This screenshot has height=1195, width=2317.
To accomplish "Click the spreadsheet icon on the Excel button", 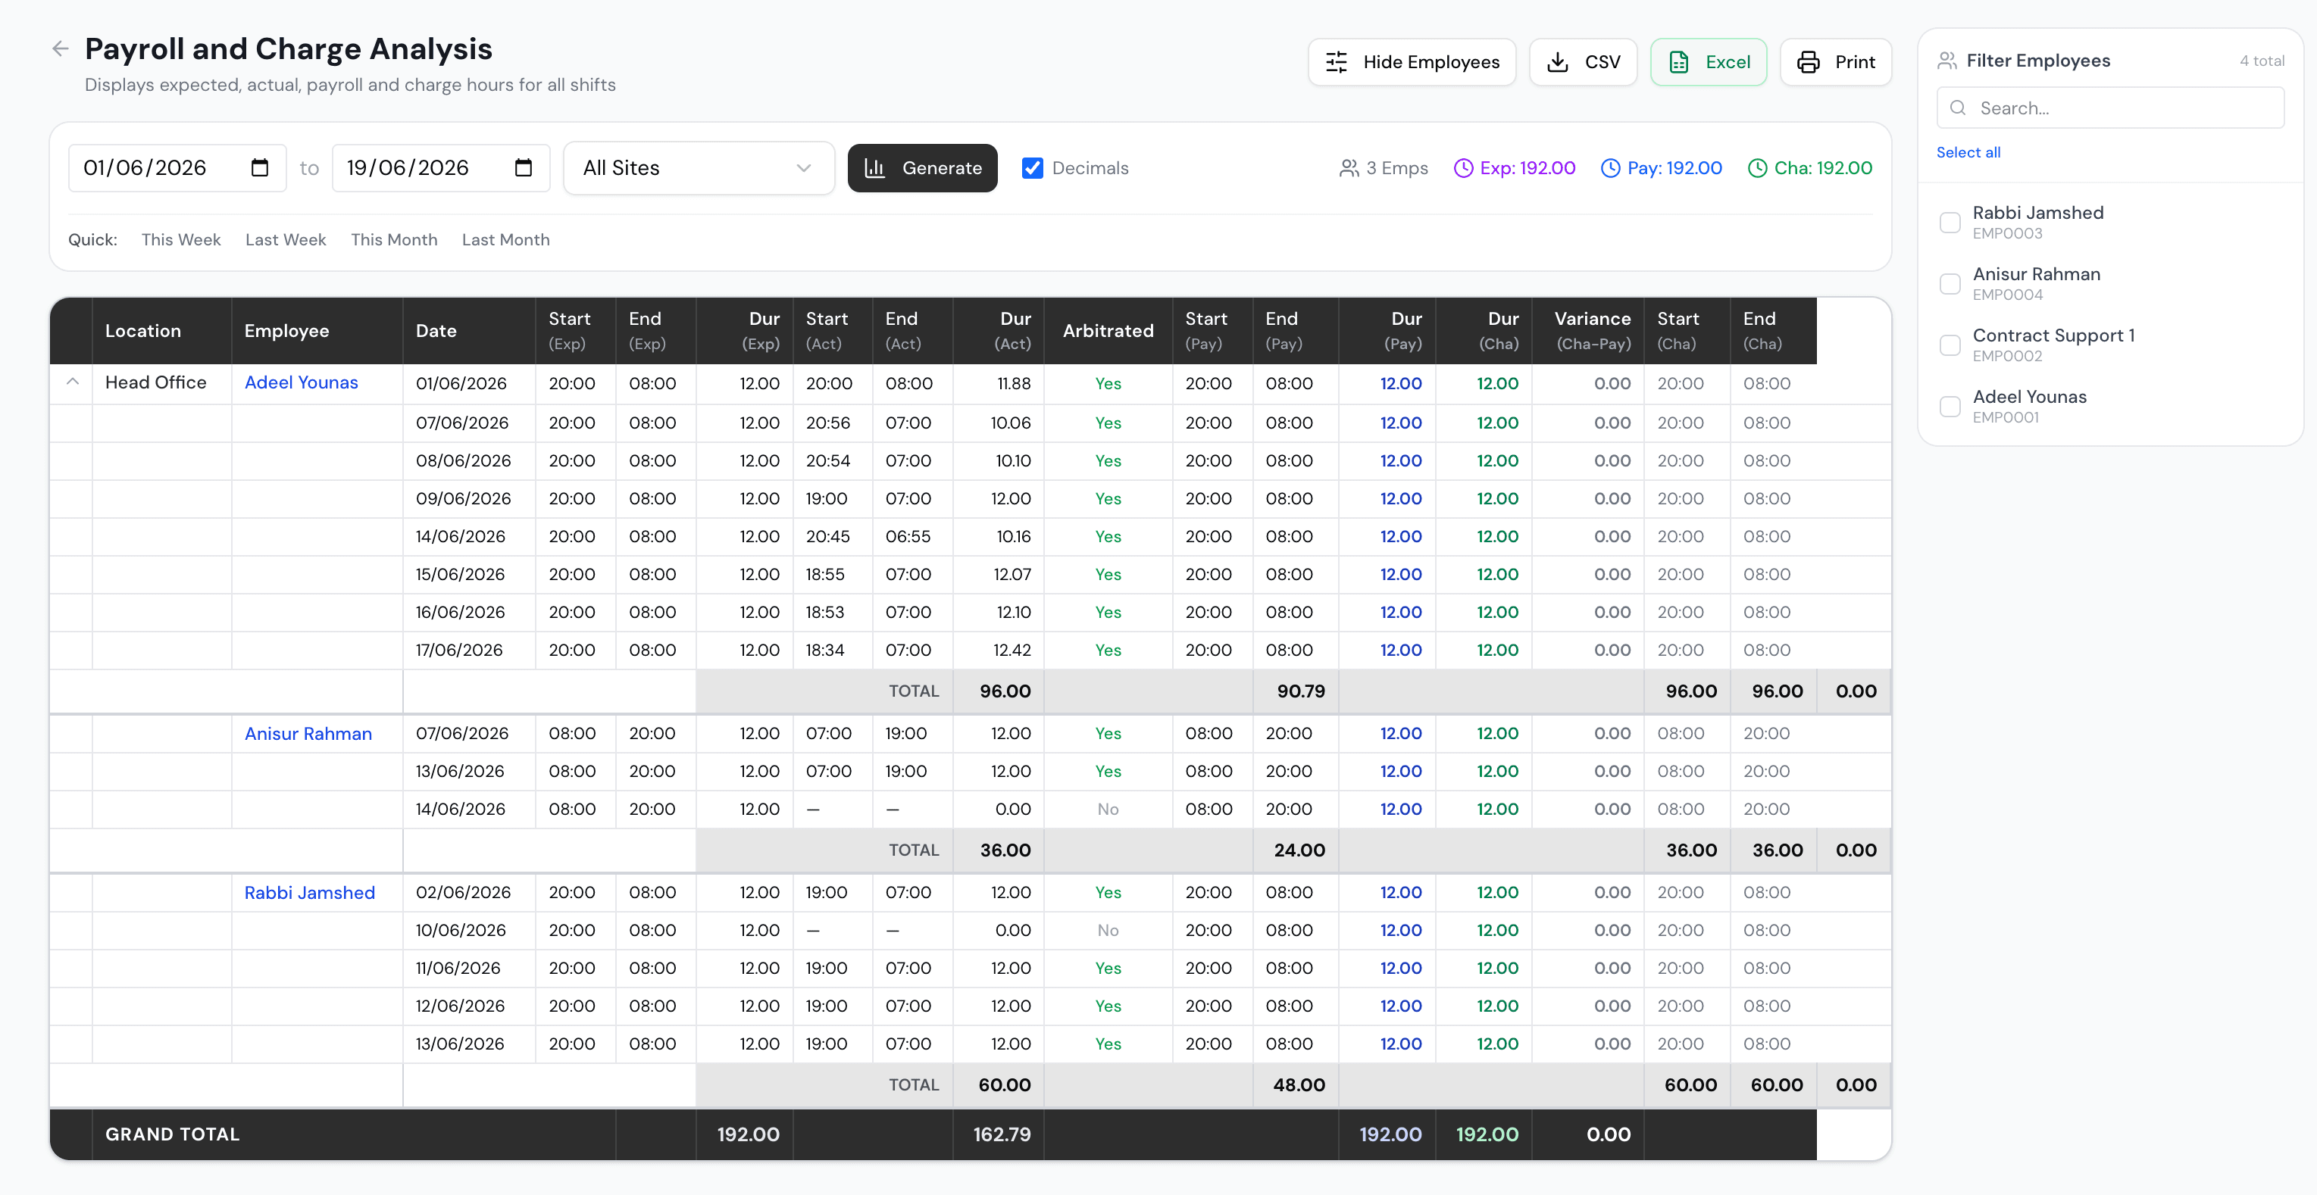I will (x=1678, y=62).
